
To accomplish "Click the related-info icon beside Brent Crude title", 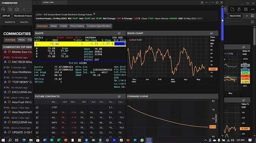I will tap(94, 14).
